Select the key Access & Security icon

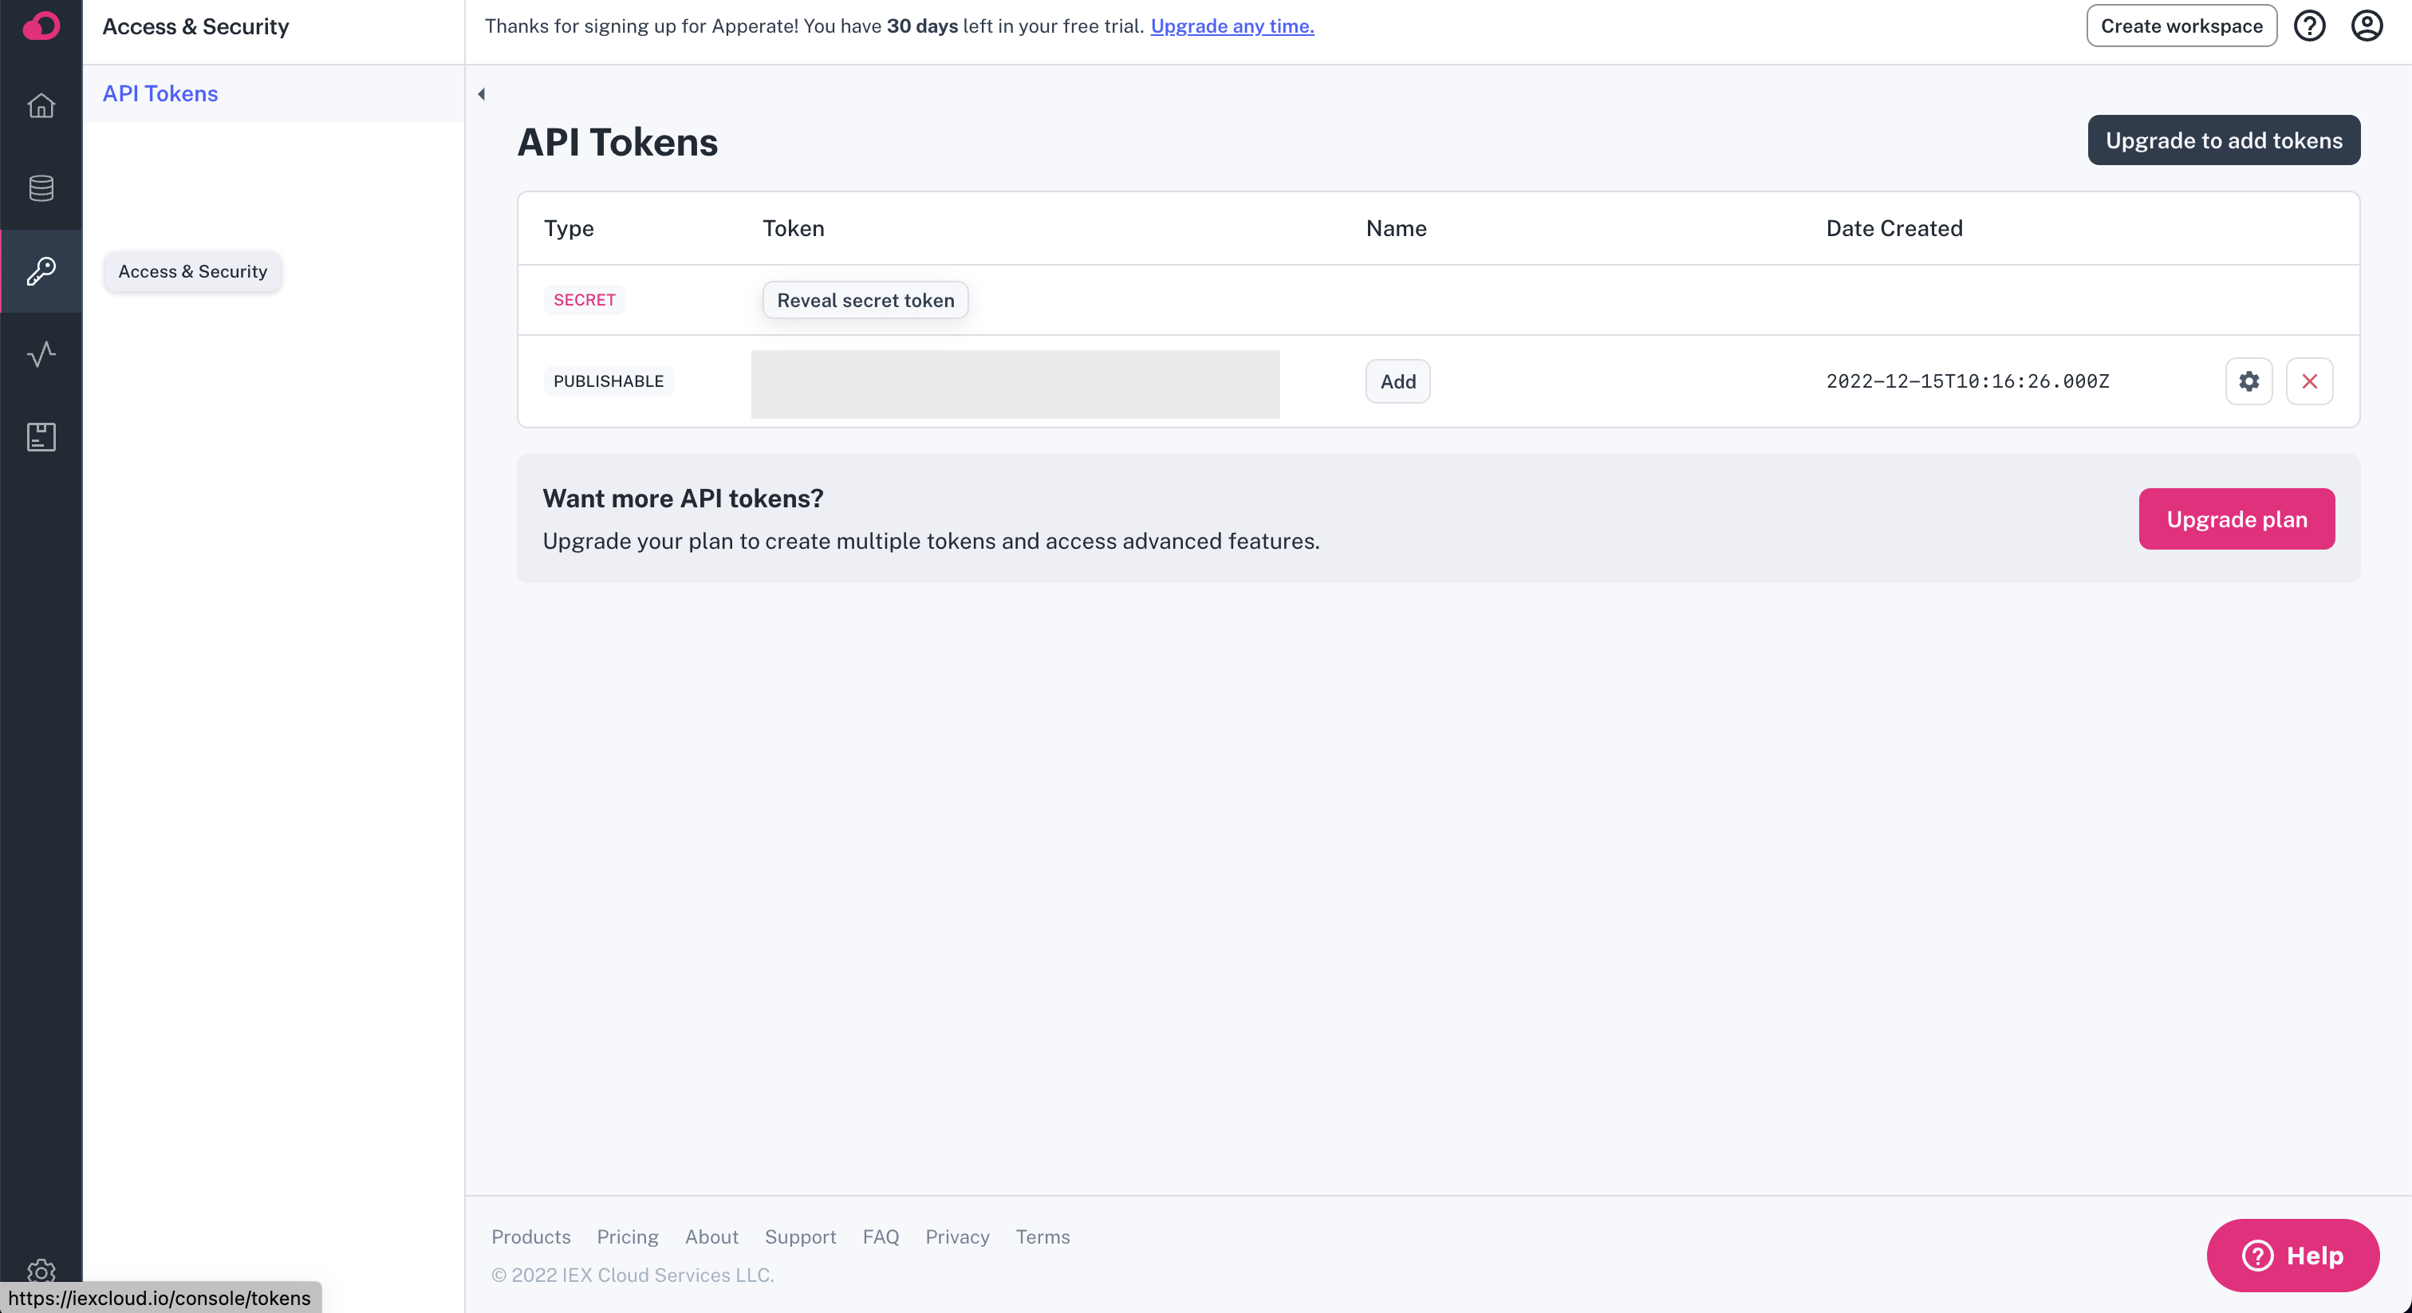pyautogui.click(x=41, y=270)
